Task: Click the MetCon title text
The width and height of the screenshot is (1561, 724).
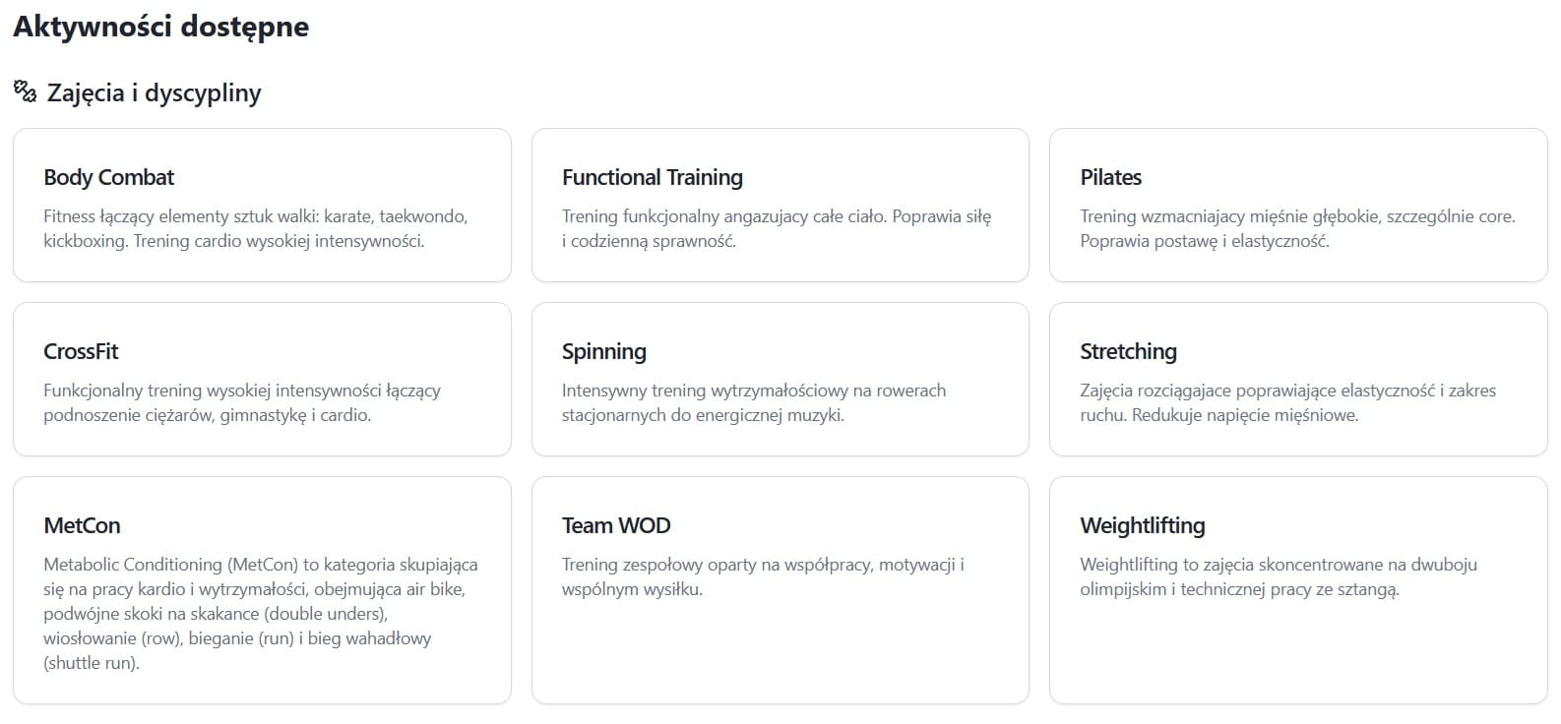Action: (x=82, y=526)
